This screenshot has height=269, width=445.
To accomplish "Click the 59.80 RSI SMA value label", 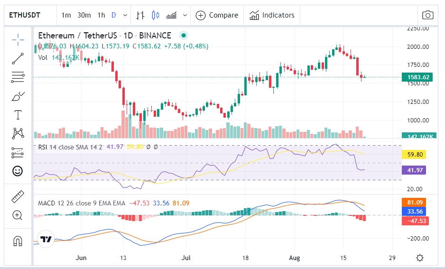I will pos(414,155).
